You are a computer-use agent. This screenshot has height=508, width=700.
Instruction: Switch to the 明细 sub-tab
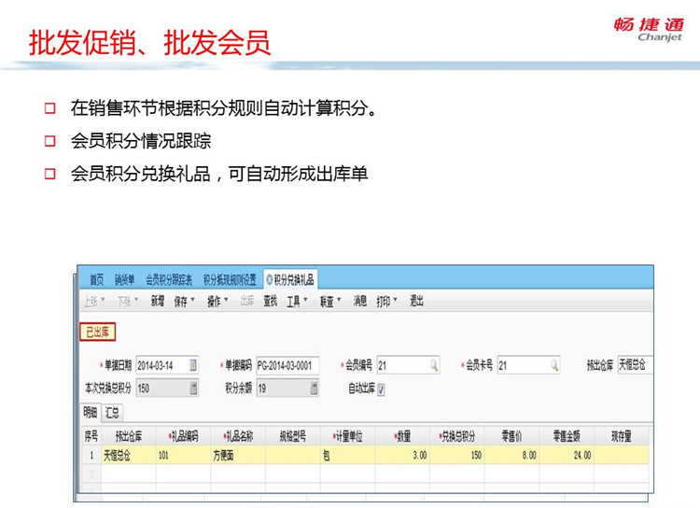91,413
